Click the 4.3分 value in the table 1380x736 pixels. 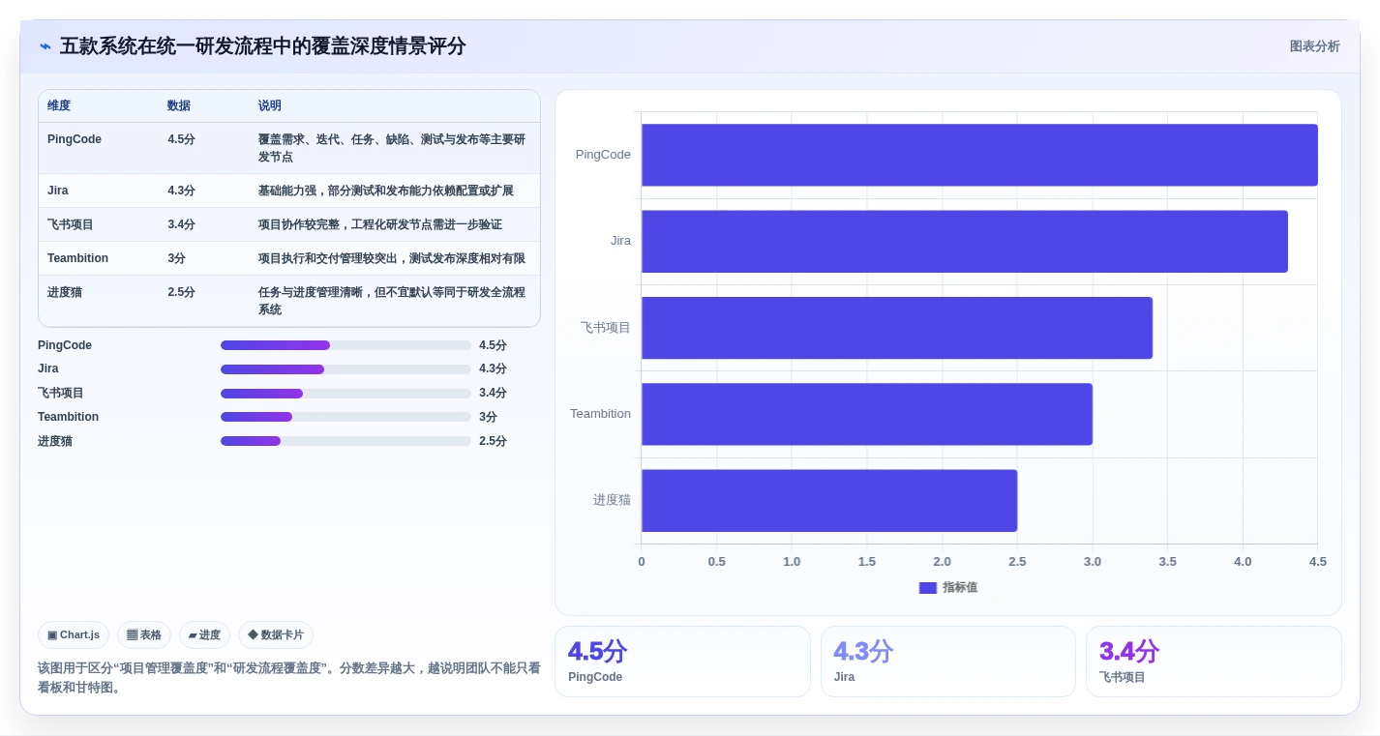pyautogui.click(x=181, y=191)
